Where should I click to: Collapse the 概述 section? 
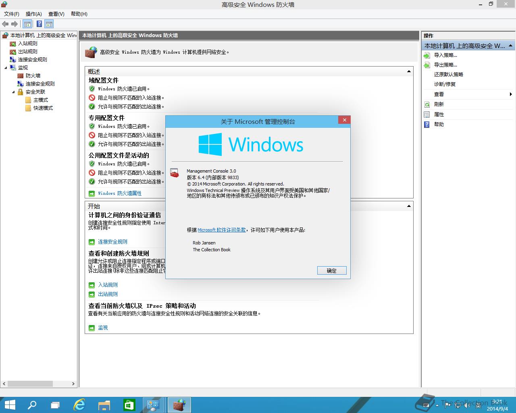pos(409,71)
